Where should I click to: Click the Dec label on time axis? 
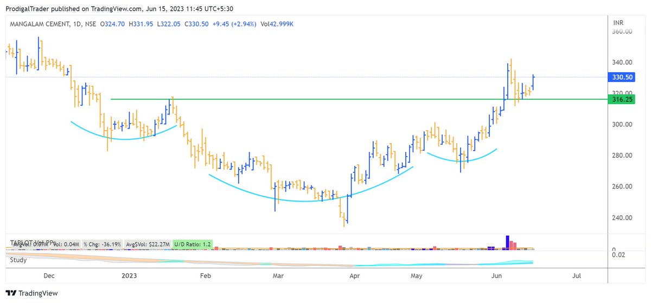pos(49,275)
